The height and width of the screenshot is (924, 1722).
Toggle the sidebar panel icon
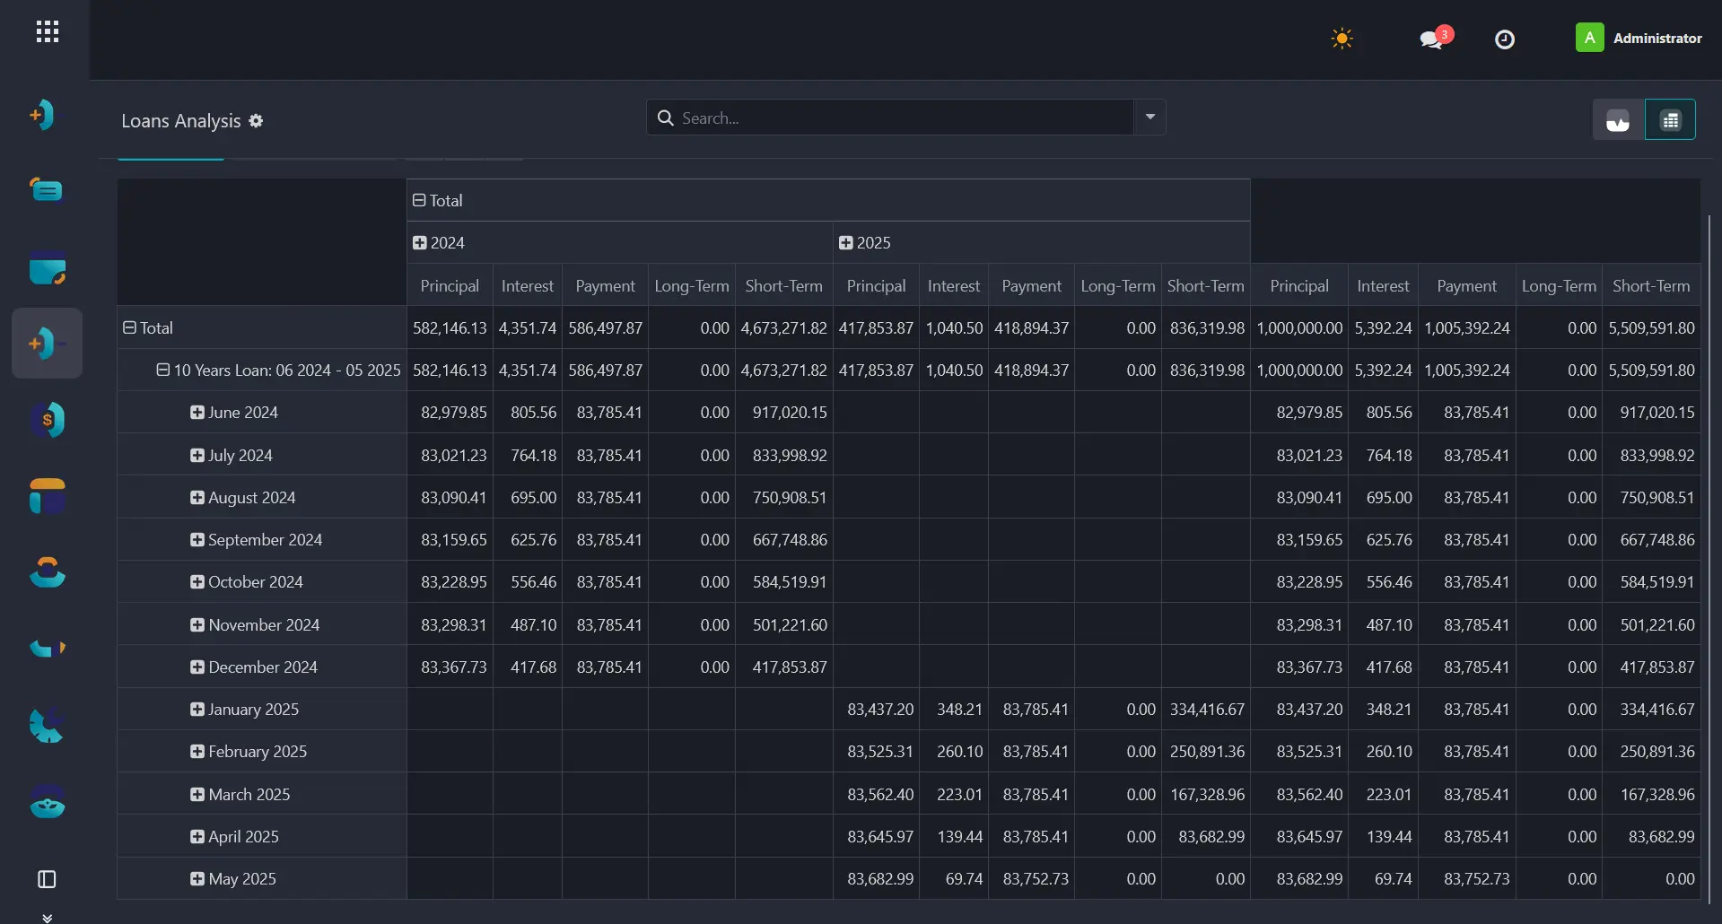[47, 879]
